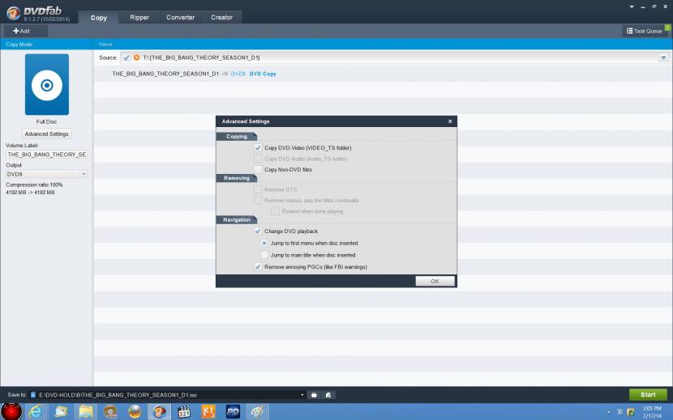Toggle the disabled Remove DTS checkbox
Screen dimensions: 673x420
(x=258, y=189)
